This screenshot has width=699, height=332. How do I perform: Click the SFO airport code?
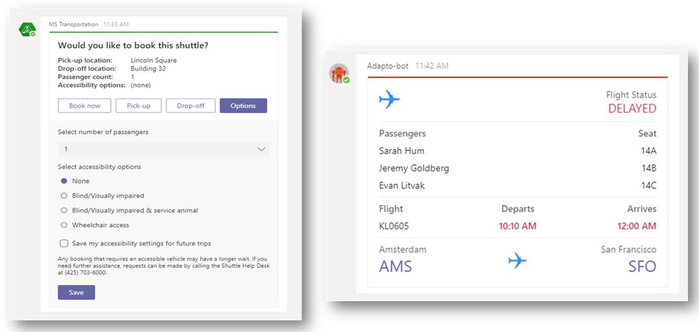[641, 267]
